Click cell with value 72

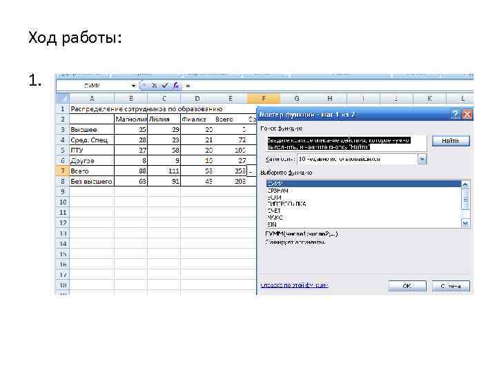point(231,140)
